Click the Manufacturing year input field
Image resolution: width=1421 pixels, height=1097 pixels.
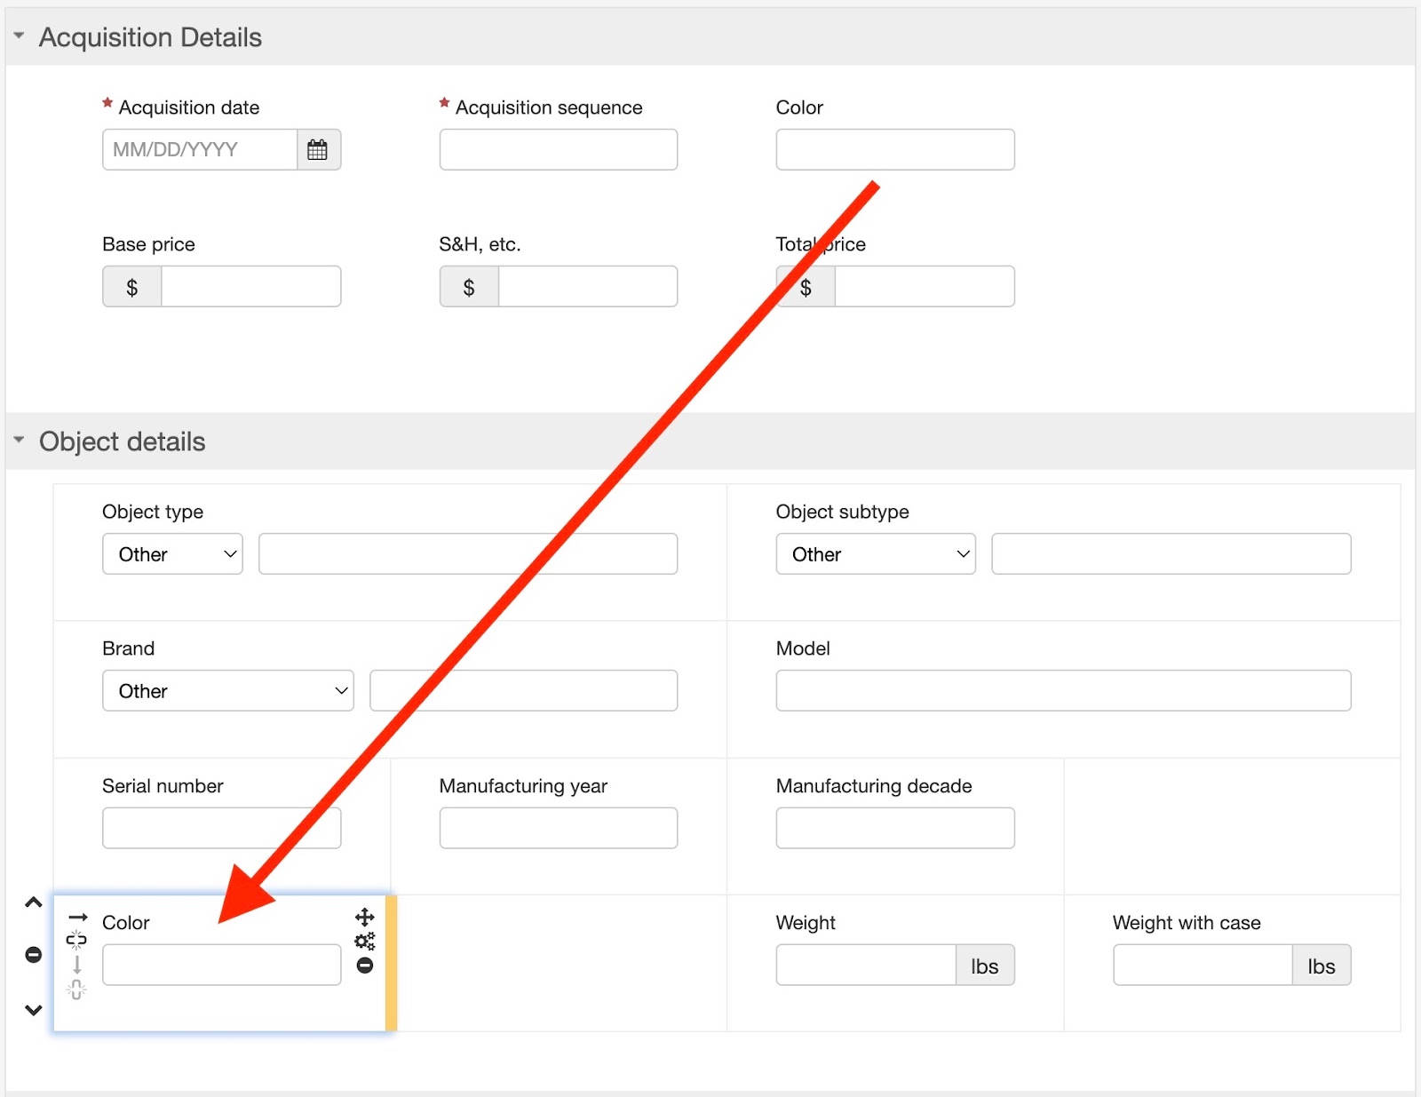point(559,828)
